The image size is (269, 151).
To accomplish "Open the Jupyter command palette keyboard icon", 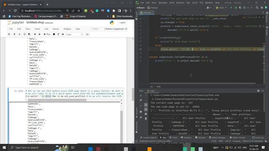I will pyautogui.click(x=87, y=34).
